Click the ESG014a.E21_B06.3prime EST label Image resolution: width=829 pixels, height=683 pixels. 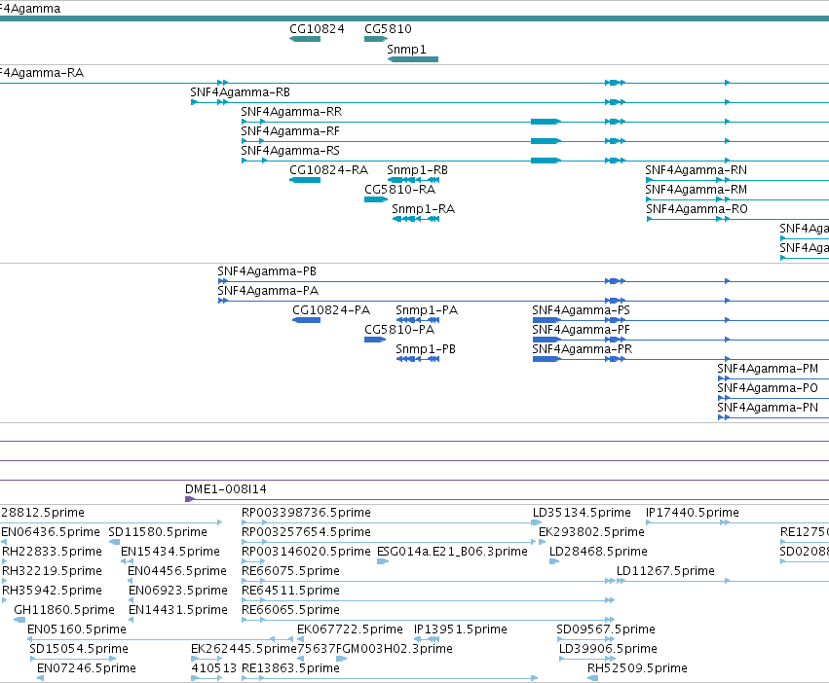[452, 552]
